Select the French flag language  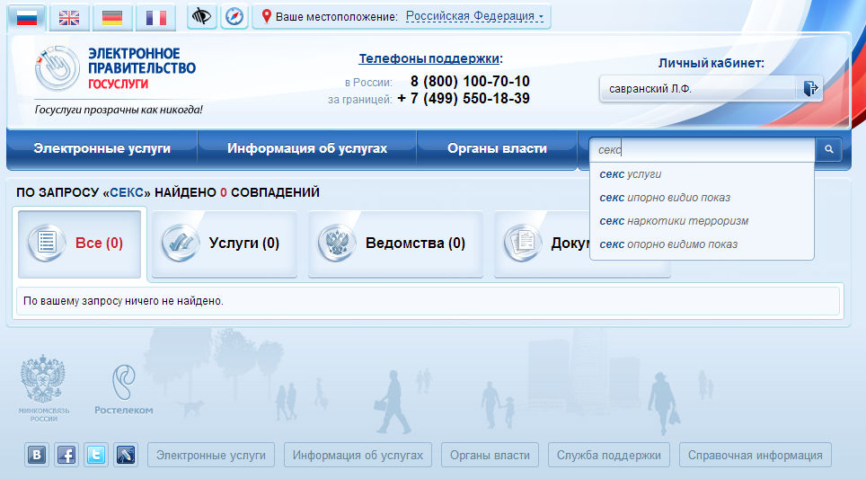pyautogui.click(x=155, y=18)
